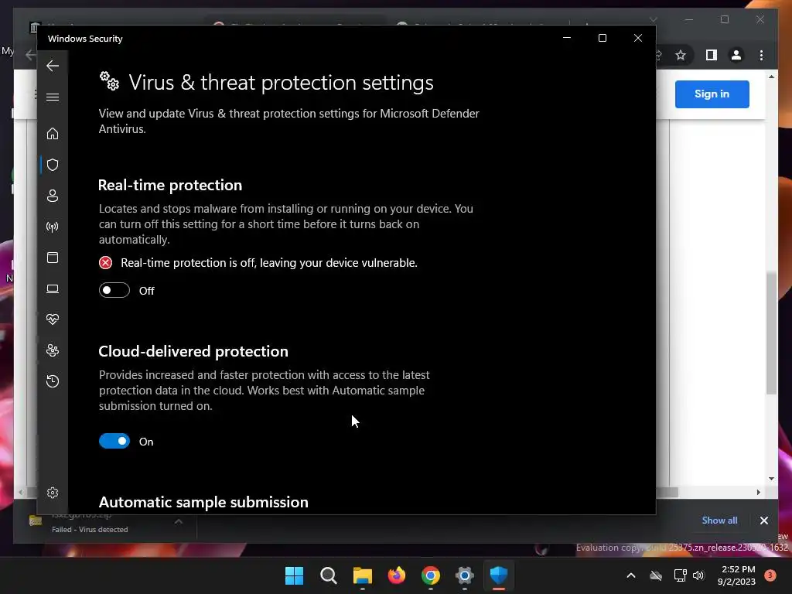Launch Firefox from taskbar

[x=397, y=575]
